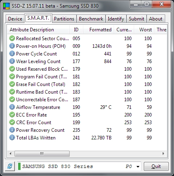
Task: Click the info icon for Total LBAs Written
Action: click(12, 137)
